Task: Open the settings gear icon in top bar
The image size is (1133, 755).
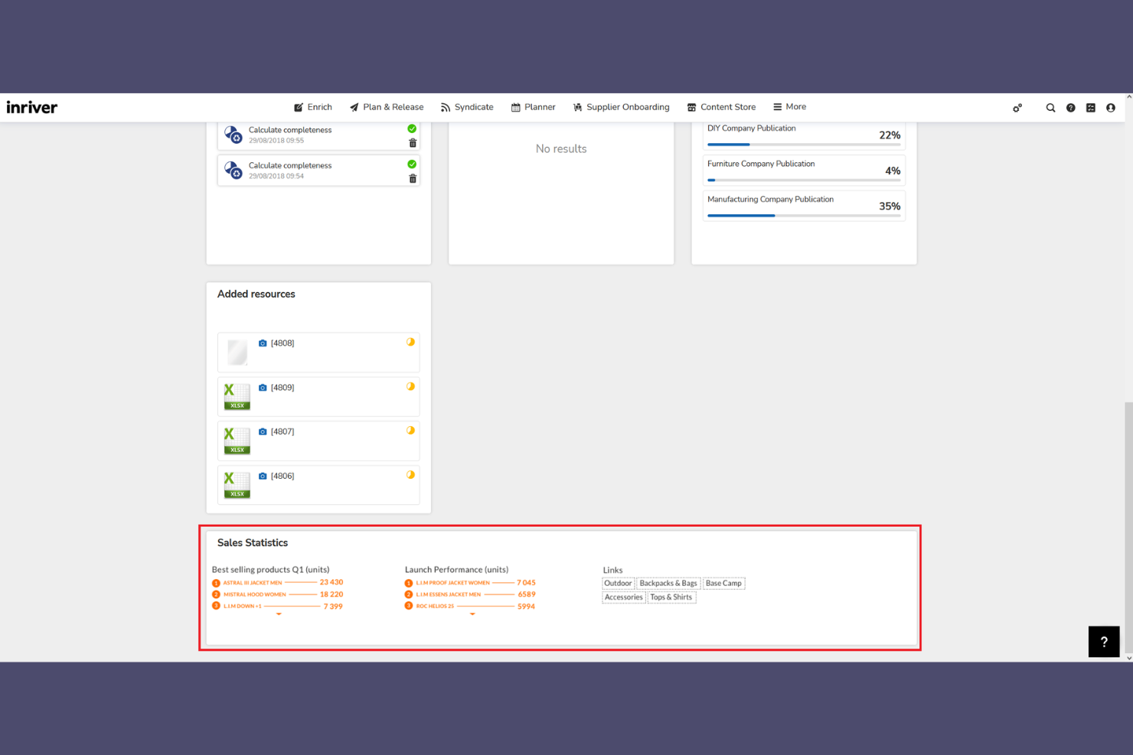Action: (1017, 108)
